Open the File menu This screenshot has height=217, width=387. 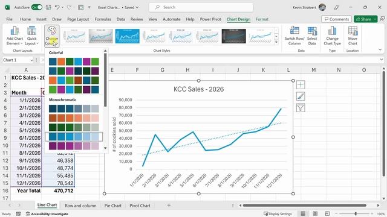click(10, 19)
